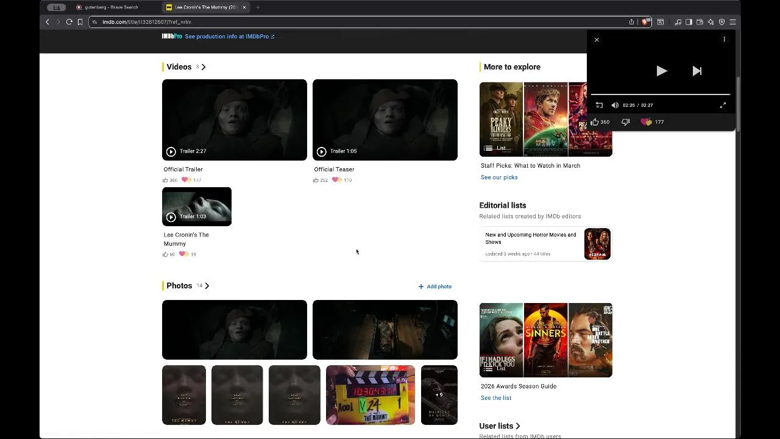The width and height of the screenshot is (780, 439).
Task: Mute the mini player volume
Action: tap(615, 105)
